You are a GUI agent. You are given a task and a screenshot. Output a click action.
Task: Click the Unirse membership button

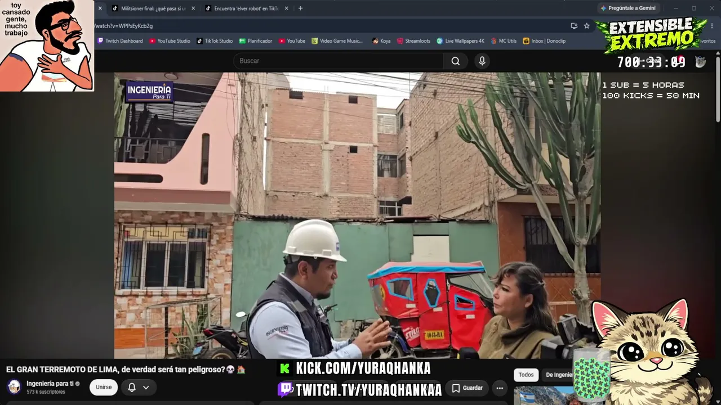click(104, 387)
